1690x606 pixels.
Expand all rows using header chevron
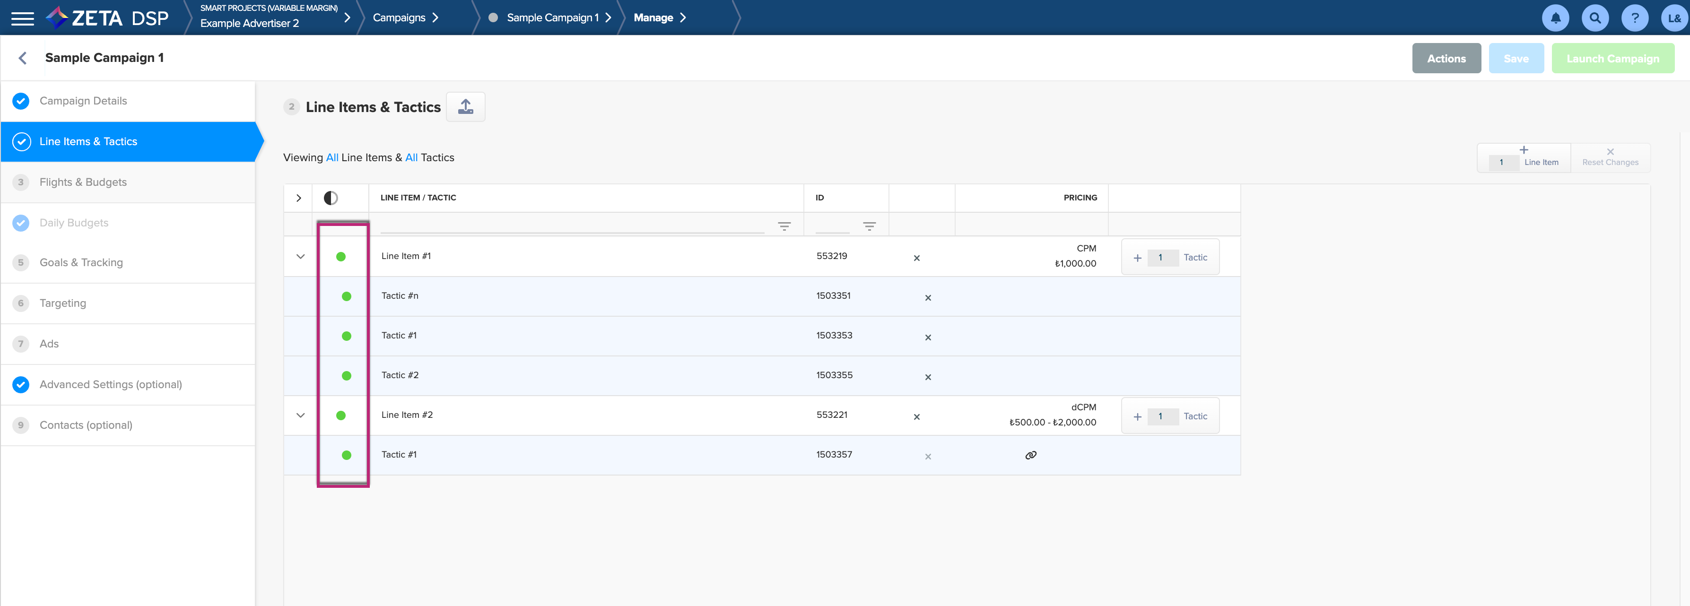pos(298,198)
